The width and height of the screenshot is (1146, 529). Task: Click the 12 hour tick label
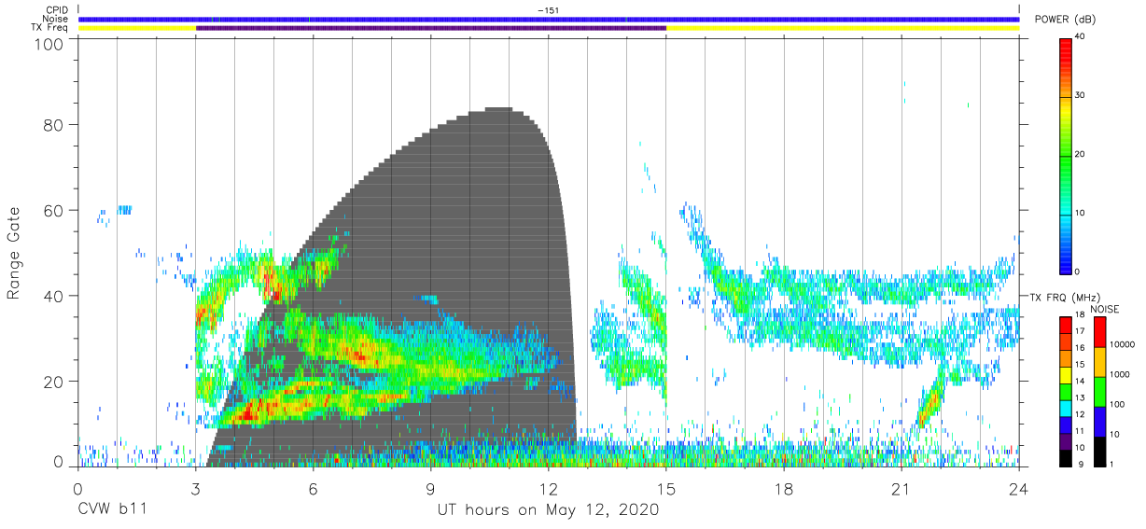tap(549, 489)
